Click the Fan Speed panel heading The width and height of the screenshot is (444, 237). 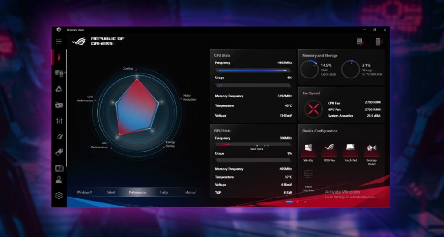coord(311,93)
